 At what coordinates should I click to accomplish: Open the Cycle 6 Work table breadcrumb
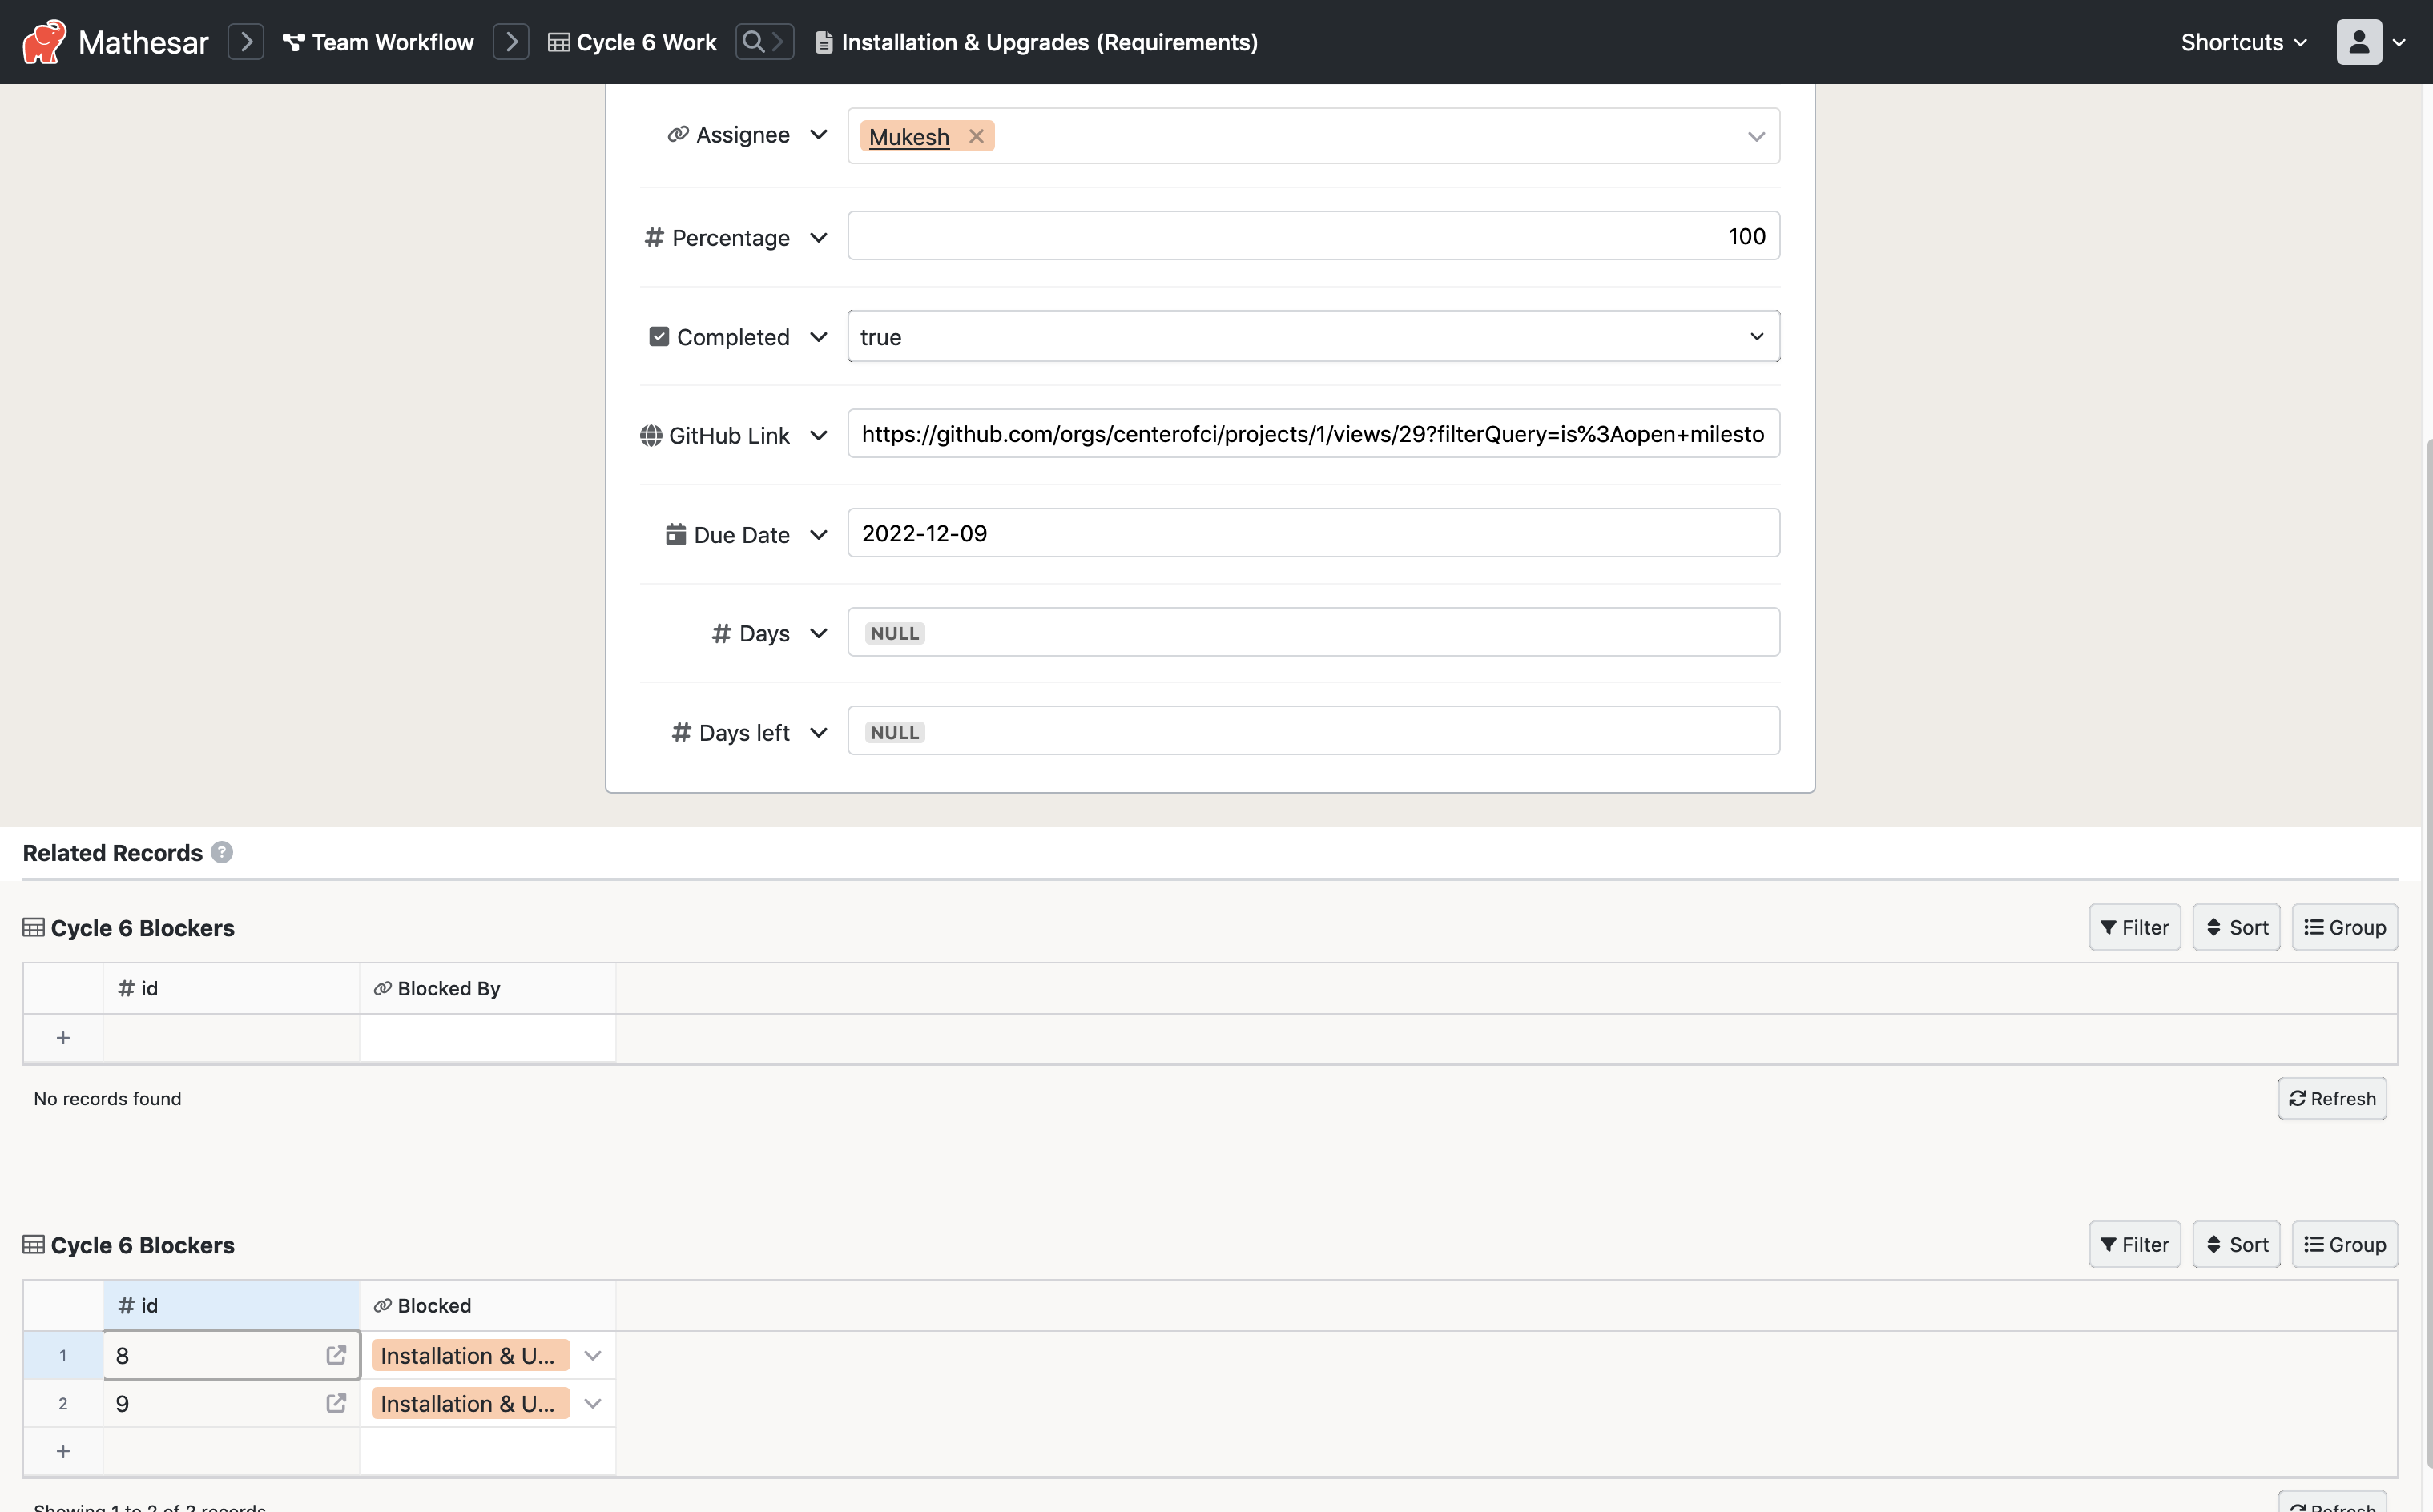click(x=645, y=41)
